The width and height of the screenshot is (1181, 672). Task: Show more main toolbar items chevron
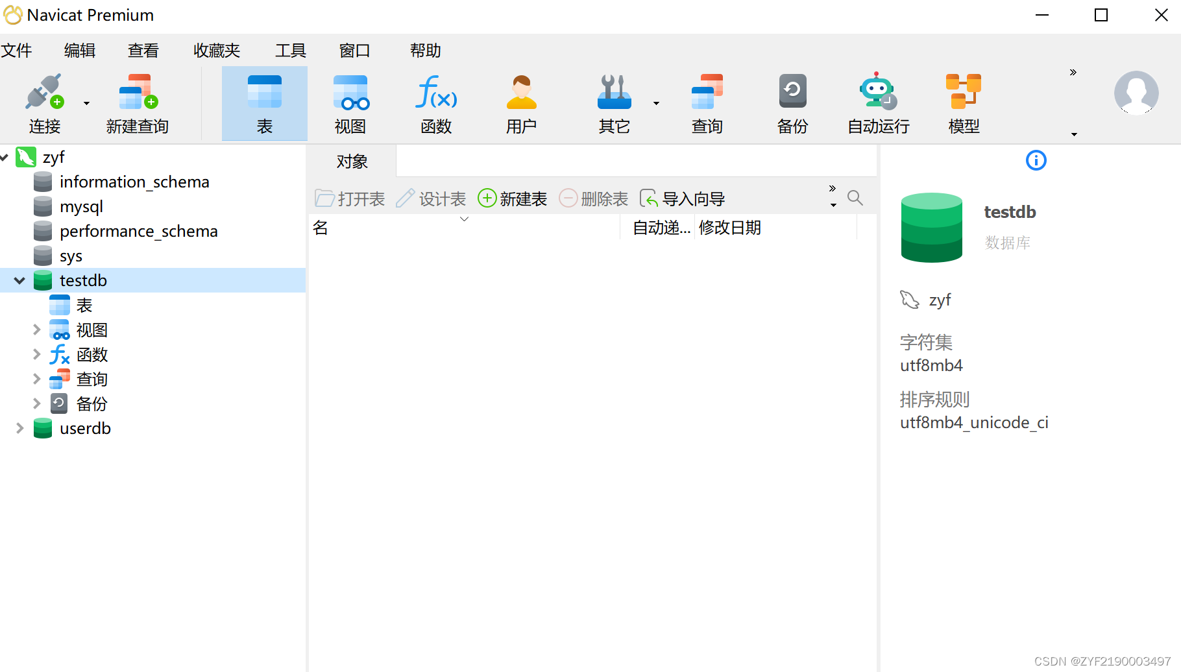1073,73
